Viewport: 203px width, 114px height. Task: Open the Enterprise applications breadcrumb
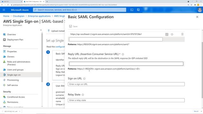(39, 16)
